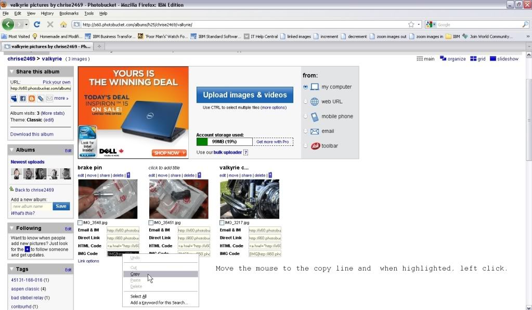Image resolution: width=532 pixels, height=310 pixels.
Task: Click the forward navigation arrow
Action: [19, 24]
